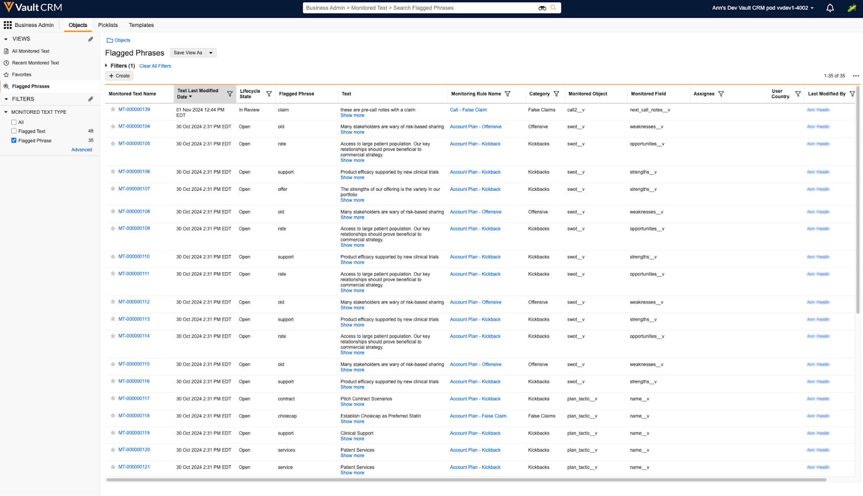The width and height of the screenshot is (863, 496).
Task: Click the Clear All Filters link
Action: (155, 66)
